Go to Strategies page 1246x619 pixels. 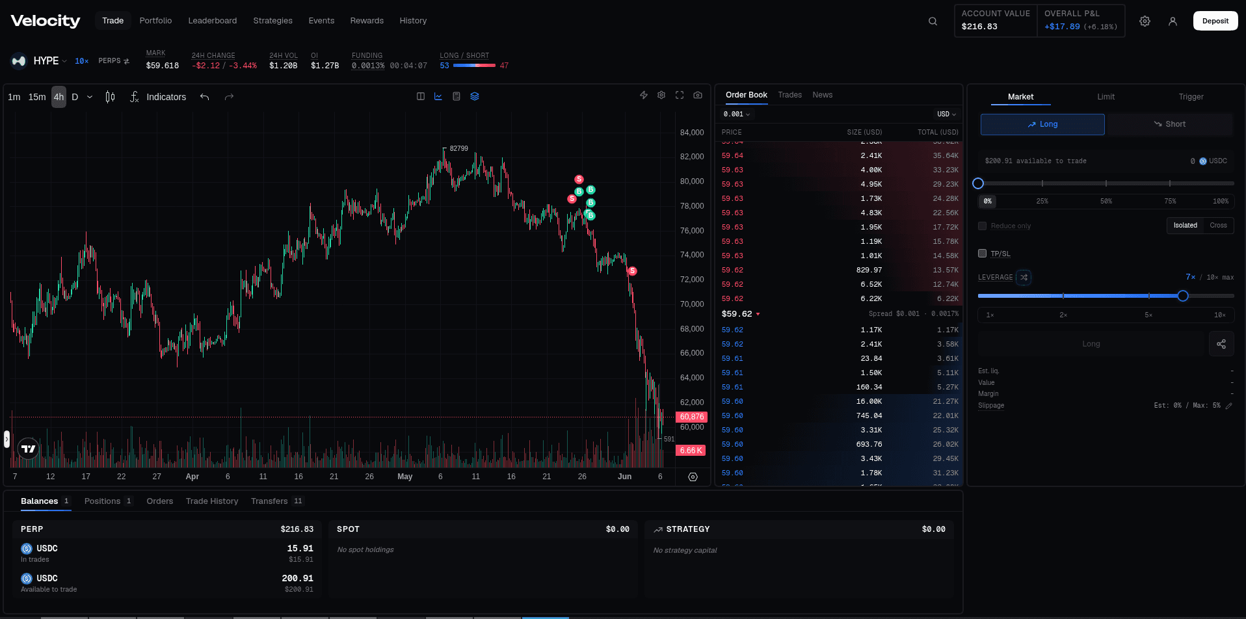point(272,21)
